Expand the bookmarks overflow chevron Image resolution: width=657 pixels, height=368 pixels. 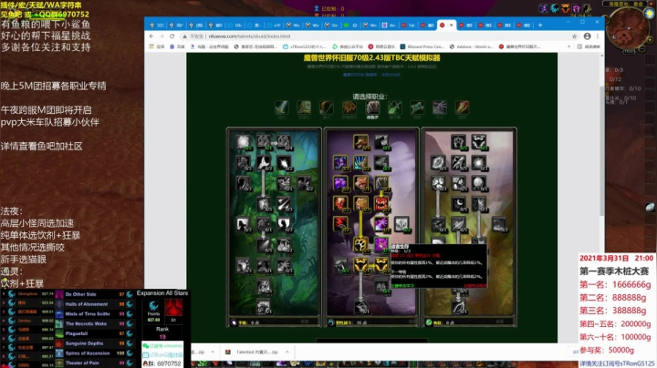(568, 46)
